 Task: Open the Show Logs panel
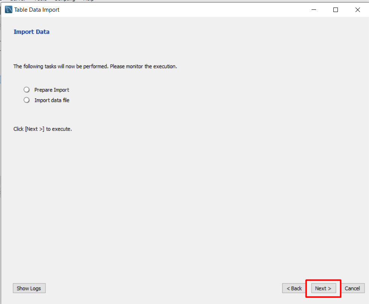coord(29,288)
